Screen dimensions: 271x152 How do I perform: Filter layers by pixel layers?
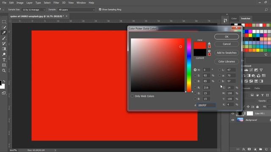tap(252, 95)
